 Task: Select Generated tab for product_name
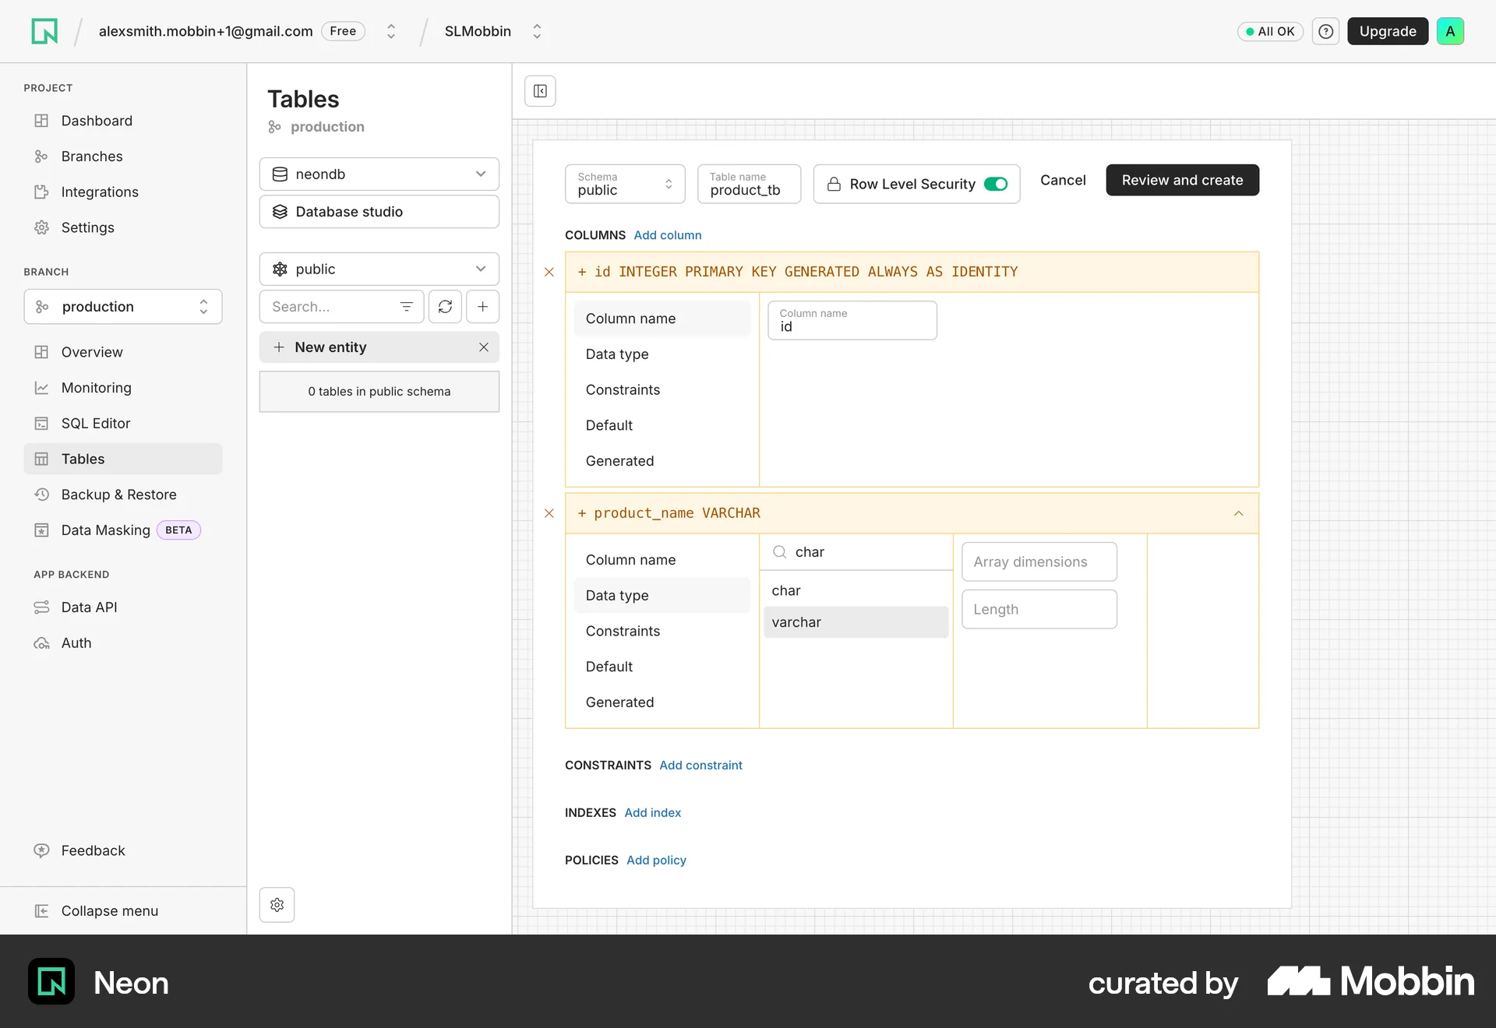point(662,703)
